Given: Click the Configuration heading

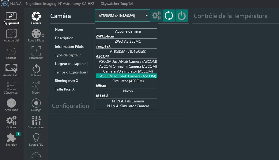Looking at the screenshot, I should tap(70, 106).
